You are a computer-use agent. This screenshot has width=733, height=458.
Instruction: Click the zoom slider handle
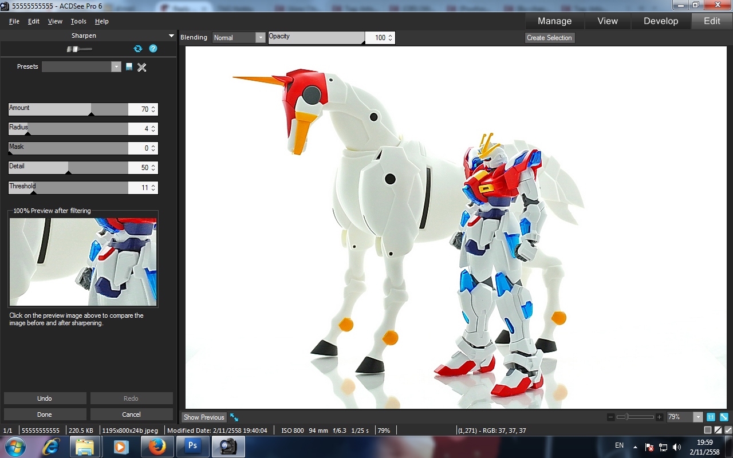tap(626, 417)
